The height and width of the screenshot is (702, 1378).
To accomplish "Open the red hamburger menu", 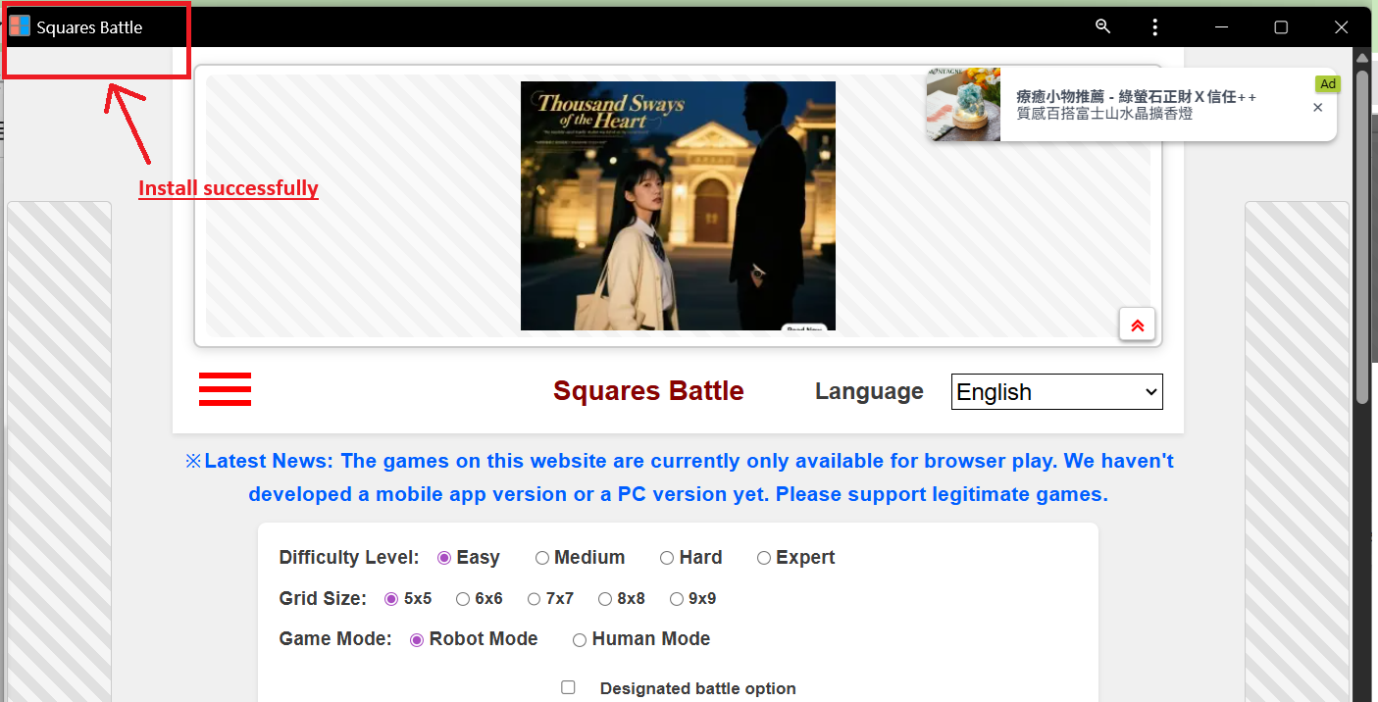I will tap(225, 389).
